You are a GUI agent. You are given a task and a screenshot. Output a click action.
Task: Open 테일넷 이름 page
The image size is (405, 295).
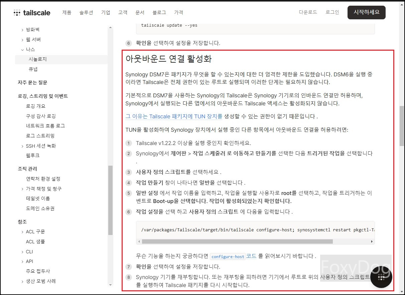pyautogui.click(x=38, y=199)
